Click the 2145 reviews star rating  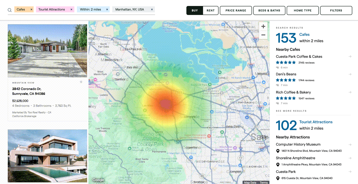(286, 62)
